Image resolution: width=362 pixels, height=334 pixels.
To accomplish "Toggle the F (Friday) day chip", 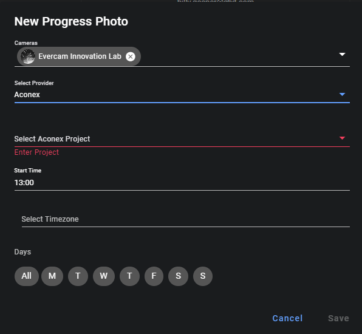I will (154, 276).
